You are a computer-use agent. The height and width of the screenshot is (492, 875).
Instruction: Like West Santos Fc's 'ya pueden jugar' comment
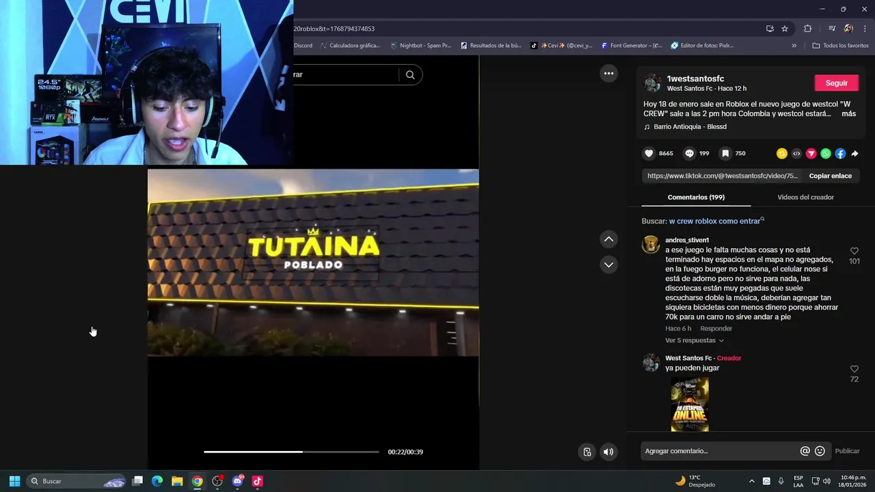coord(854,369)
